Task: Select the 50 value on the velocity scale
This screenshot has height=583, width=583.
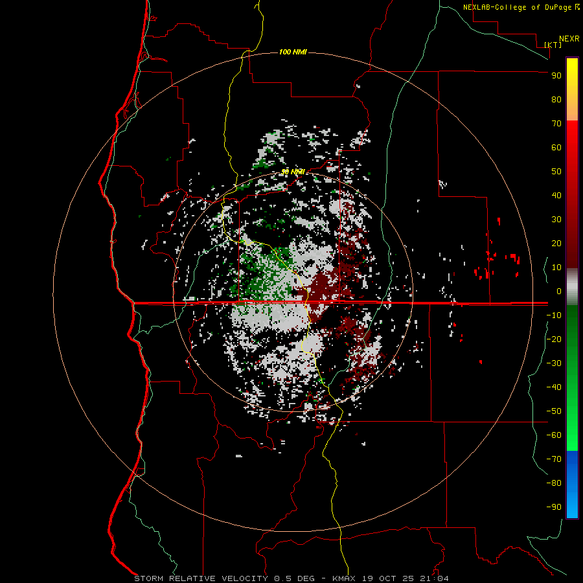Action: coord(556,172)
